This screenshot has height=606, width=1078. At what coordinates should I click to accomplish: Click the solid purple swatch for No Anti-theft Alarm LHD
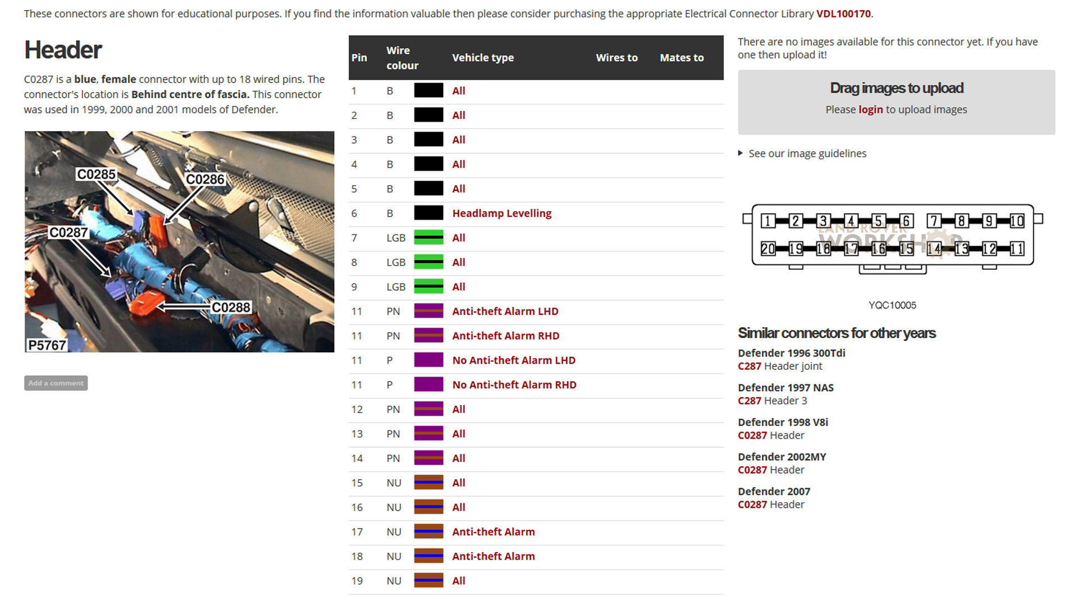coord(428,360)
